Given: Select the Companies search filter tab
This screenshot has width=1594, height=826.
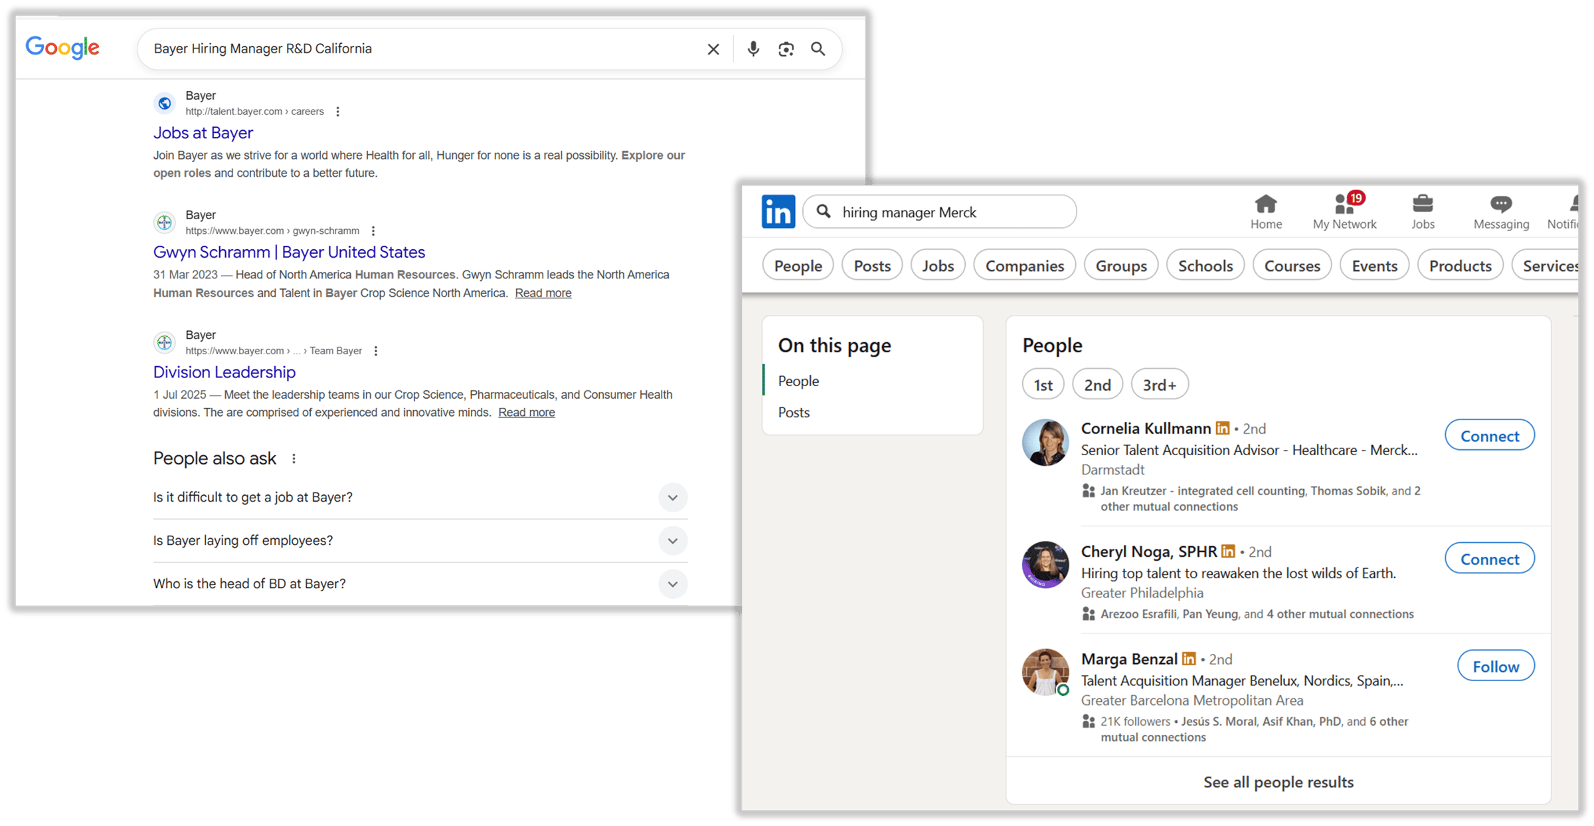Looking at the screenshot, I should (x=1024, y=266).
